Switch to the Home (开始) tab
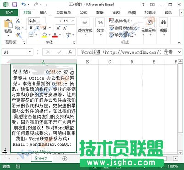The height and width of the screenshot is (170, 184). pyautogui.click(x=27, y=12)
